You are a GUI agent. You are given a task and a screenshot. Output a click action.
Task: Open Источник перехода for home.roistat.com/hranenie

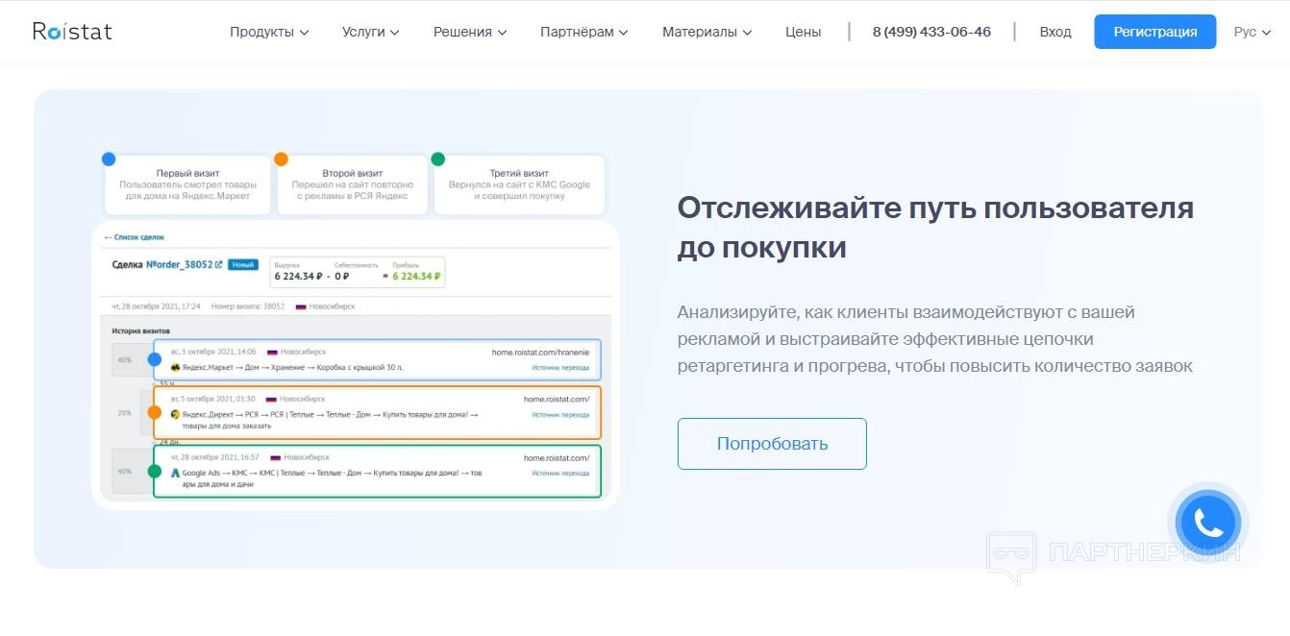(560, 368)
